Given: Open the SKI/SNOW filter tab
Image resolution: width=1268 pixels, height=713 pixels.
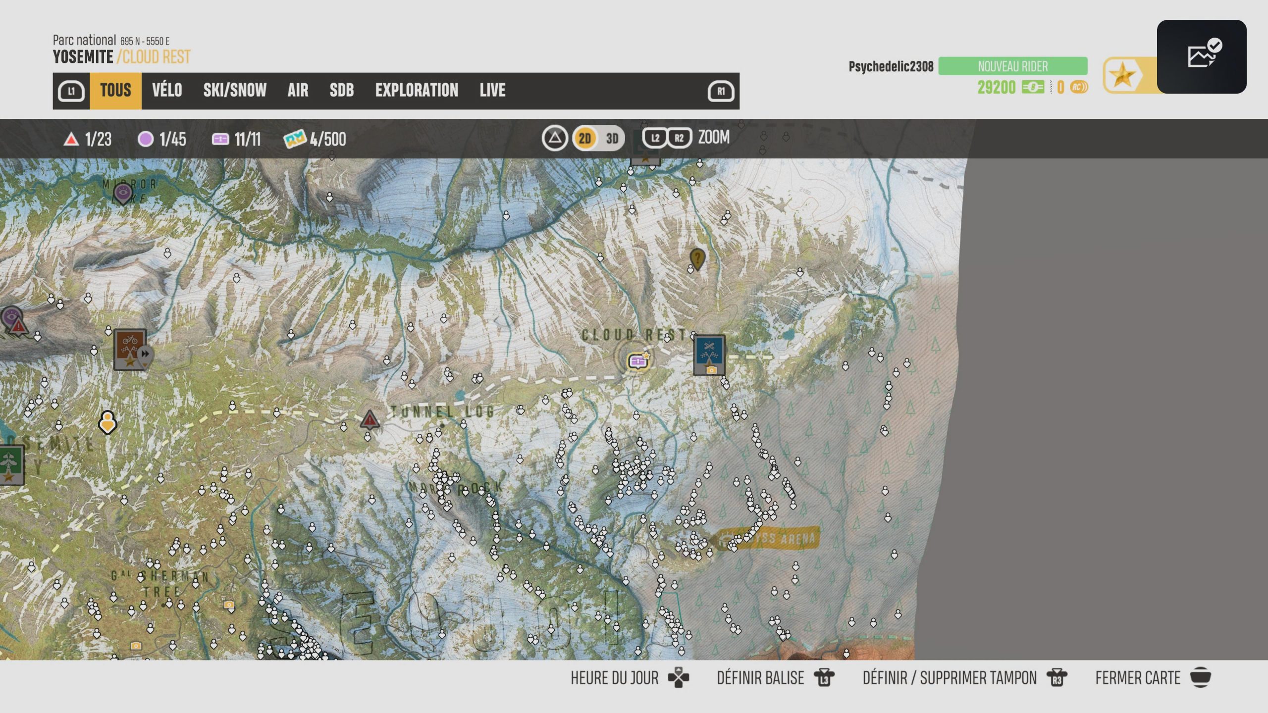Looking at the screenshot, I should (x=235, y=91).
